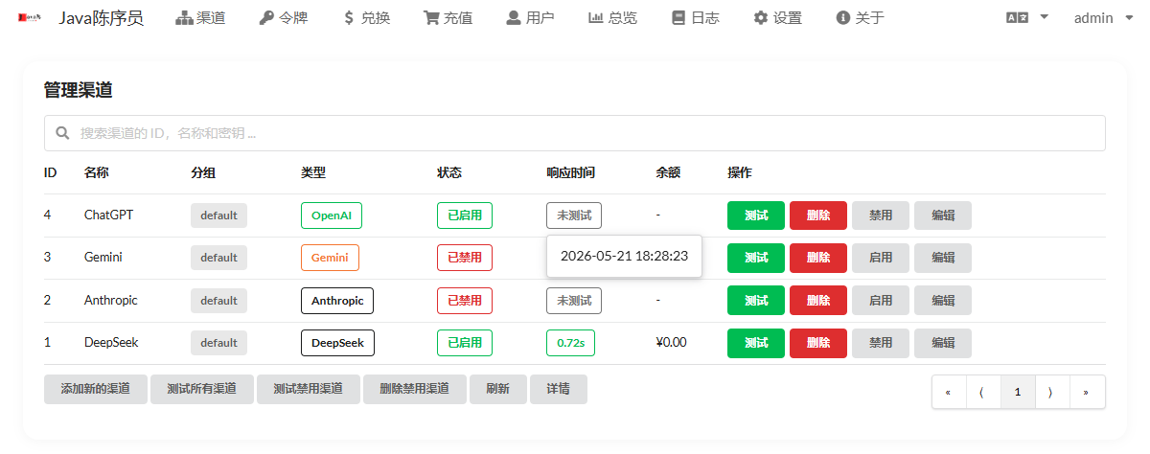This screenshot has width=1150, height=454.
Task: Edit the Gemini channel
Action: click(943, 258)
